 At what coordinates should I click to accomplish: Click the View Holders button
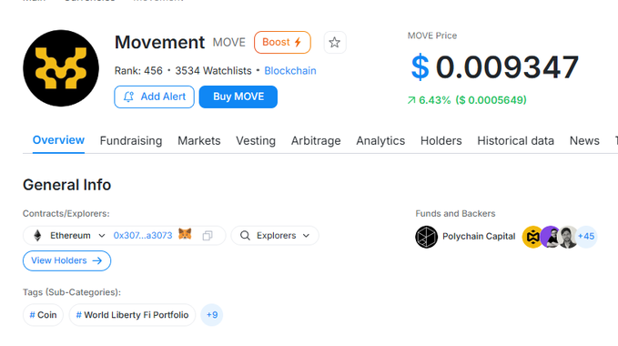coord(66,260)
